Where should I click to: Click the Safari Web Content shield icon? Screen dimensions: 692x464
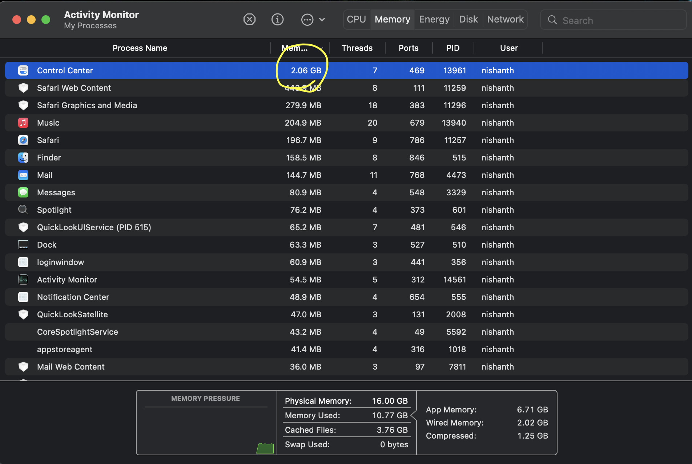(x=23, y=88)
